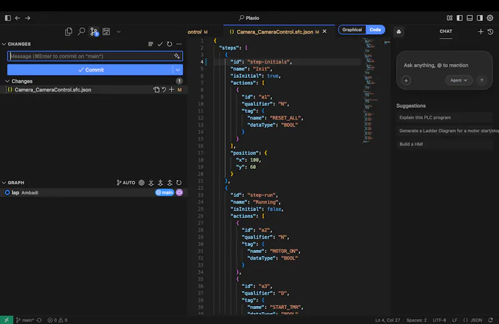Select the CHAT tab

(446, 32)
